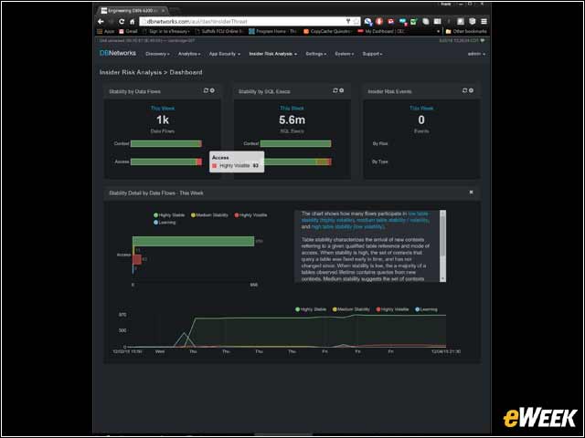Open settings gear of Stability by SQL Execs

pos(342,90)
